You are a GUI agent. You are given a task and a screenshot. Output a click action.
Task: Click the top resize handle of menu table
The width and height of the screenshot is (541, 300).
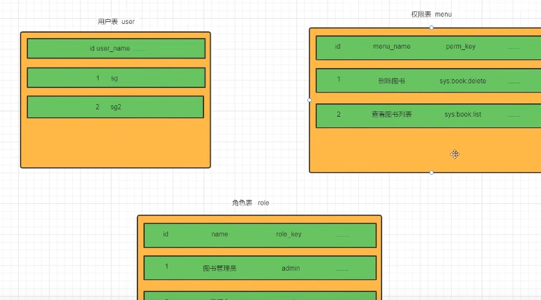click(x=432, y=27)
